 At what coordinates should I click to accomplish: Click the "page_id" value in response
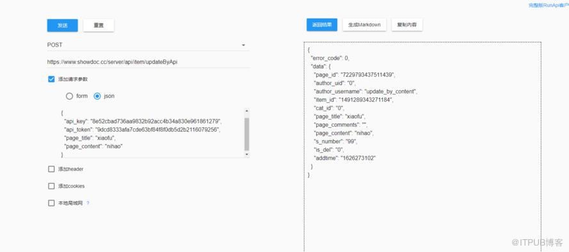(367, 75)
